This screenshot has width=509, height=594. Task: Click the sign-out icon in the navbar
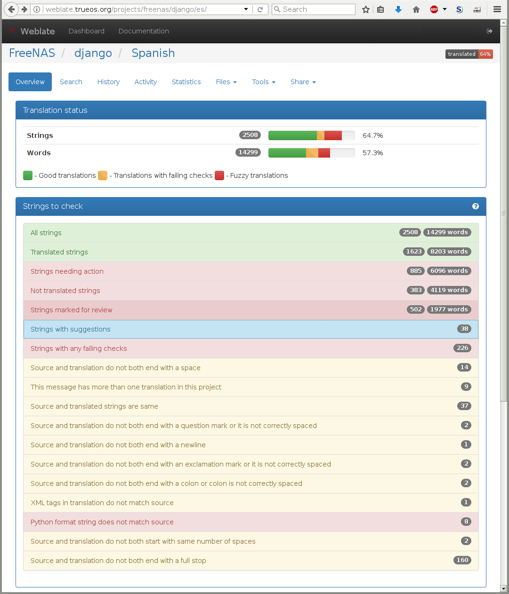(489, 31)
